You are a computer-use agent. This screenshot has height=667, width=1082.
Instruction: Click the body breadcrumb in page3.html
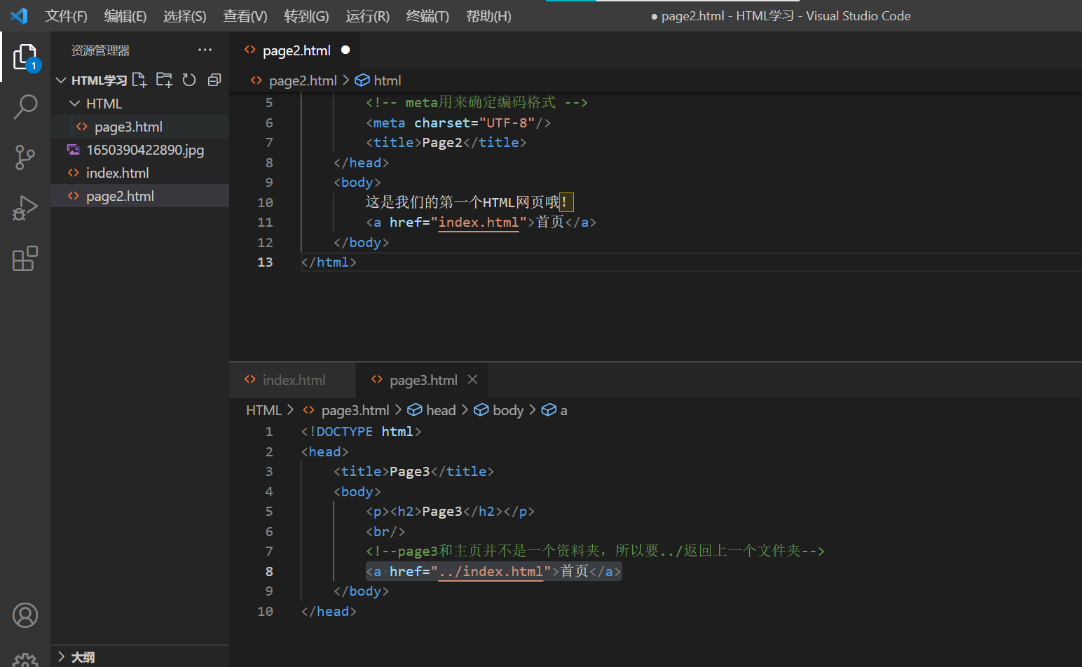pyautogui.click(x=507, y=410)
